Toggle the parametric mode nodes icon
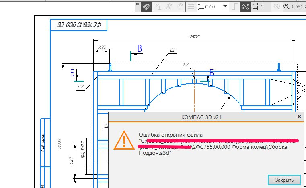The width and height of the screenshot is (306, 188). [246, 7]
